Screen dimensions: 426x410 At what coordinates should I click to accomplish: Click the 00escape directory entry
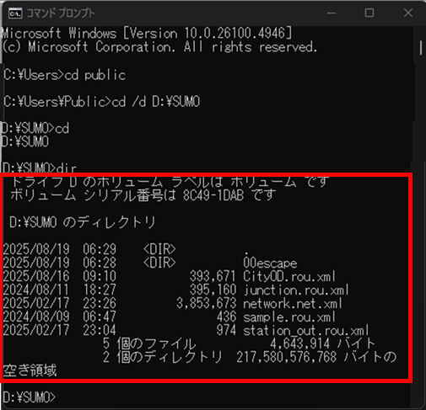coord(270,263)
